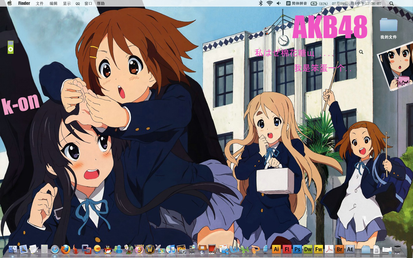Open Adobe Illustrator (Ai)
The image size is (413, 258).
coord(276,249)
